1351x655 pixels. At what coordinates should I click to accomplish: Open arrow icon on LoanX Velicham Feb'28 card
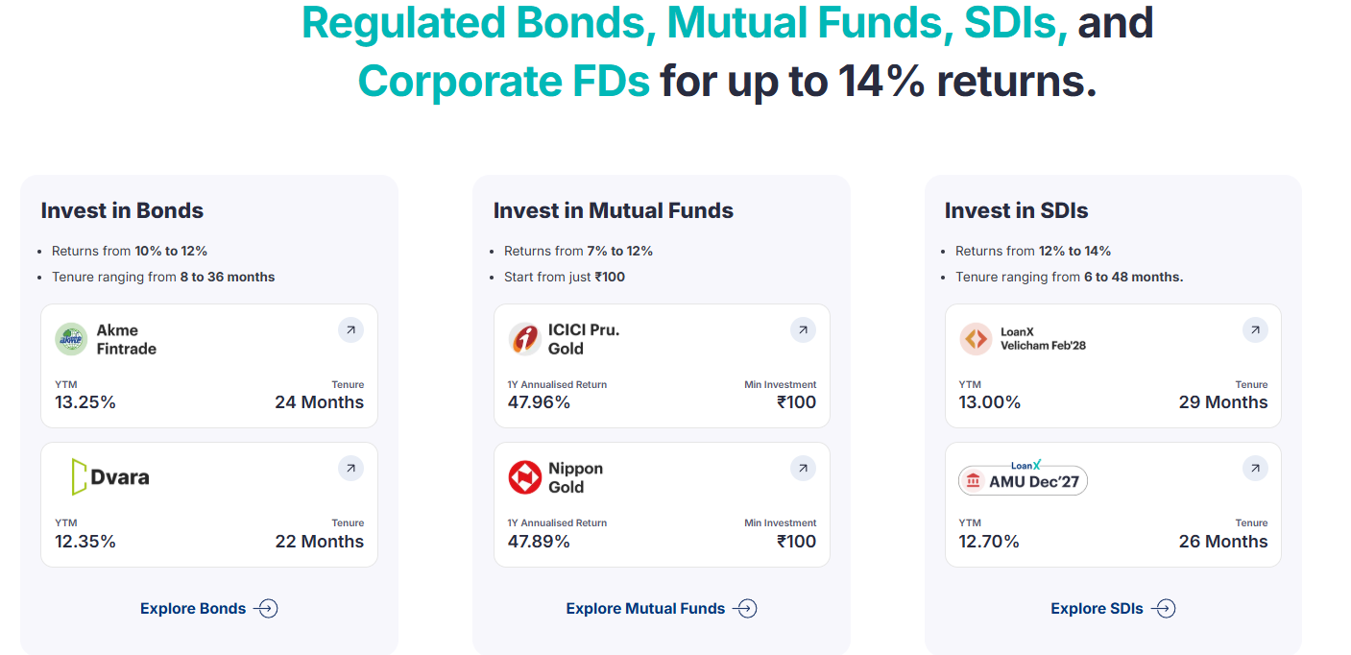[1255, 330]
